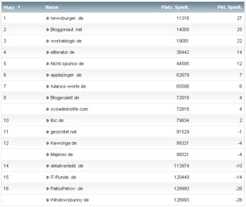Click the arrow icon beside newsburger .de
This screenshot has width=246, height=207.
point(48,18)
